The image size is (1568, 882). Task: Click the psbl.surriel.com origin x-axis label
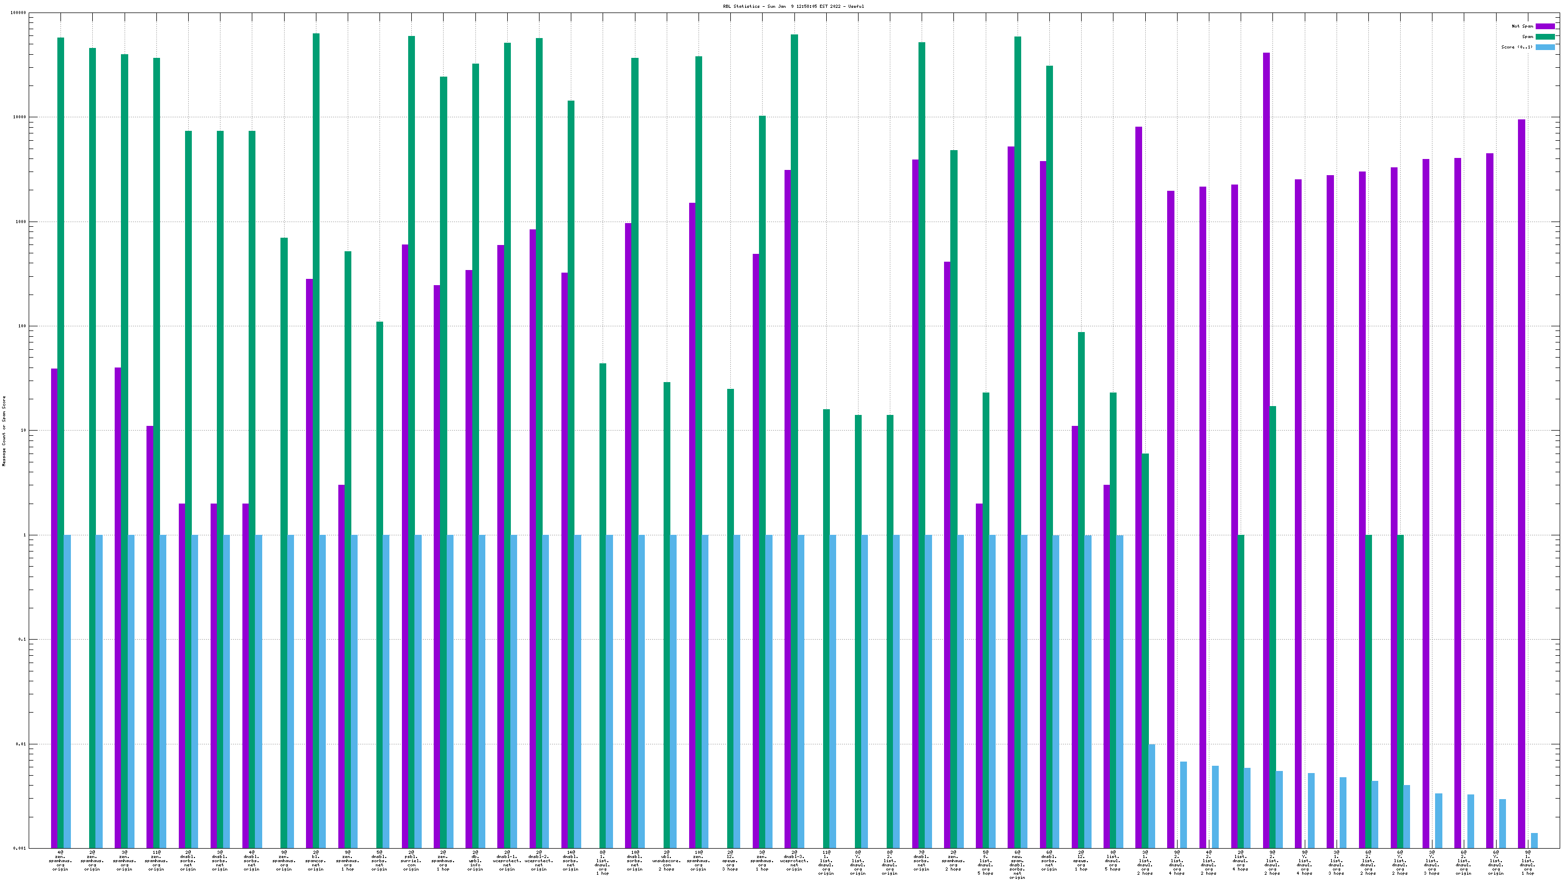tap(411, 860)
